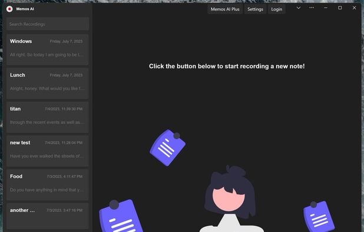This screenshot has width=364, height=232.
Task: Click the large purple pinned note icon at the bottom left
Action: click(x=121, y=216)
